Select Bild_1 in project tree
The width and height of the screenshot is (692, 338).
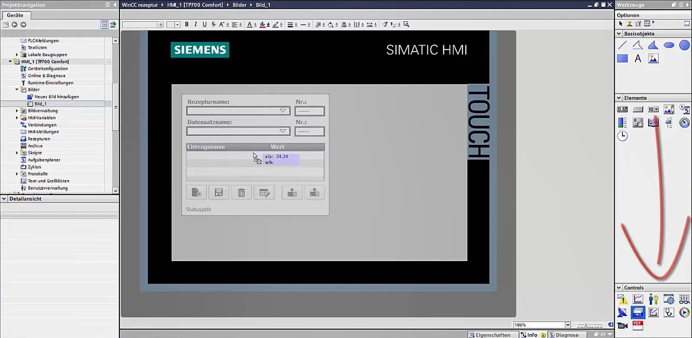[x=40, y=104]
